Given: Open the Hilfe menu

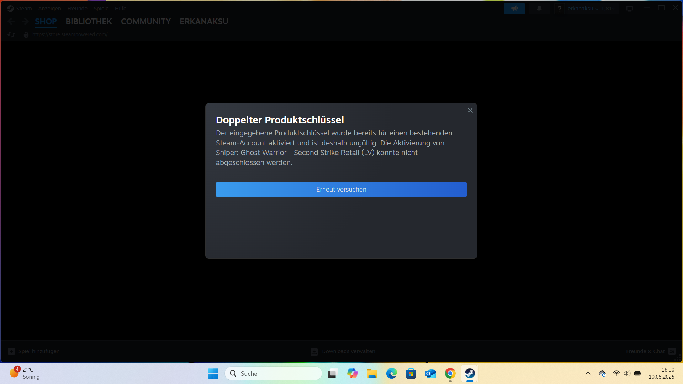Looking at the screenshot, I should pyautogui.click(x=120, y=8).
